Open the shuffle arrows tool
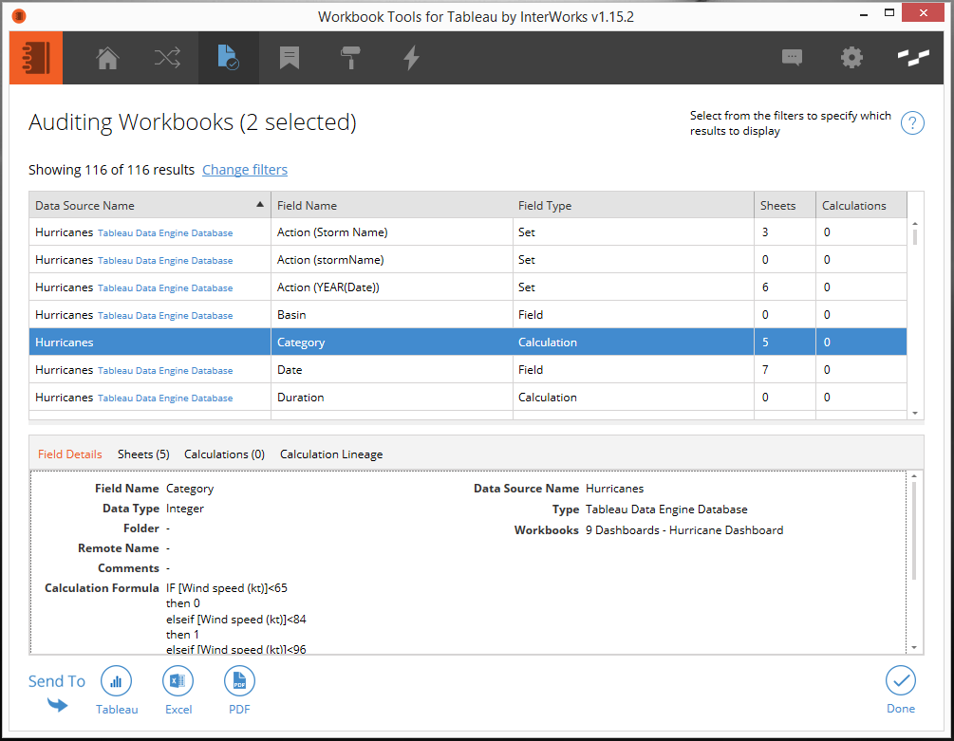Viewport: 954px width, 741px height. pyautogui.click(x=167, y=59)
